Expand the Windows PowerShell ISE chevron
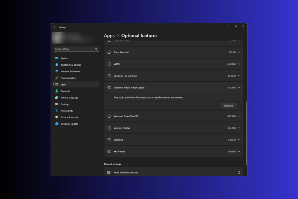 239,116
